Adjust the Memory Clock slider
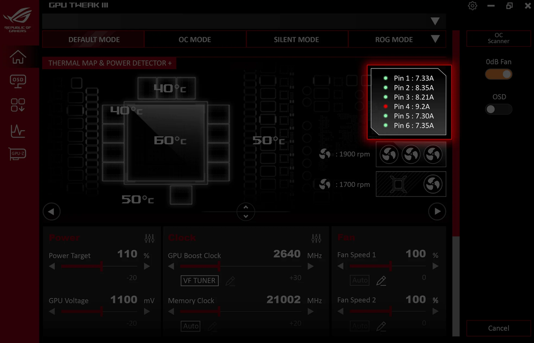This screenshot has height=343, width=534. coord(241,311)
